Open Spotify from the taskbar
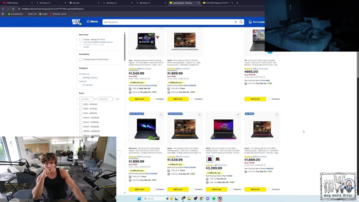This screenshot has height=202, width=359. pos(214,199)
